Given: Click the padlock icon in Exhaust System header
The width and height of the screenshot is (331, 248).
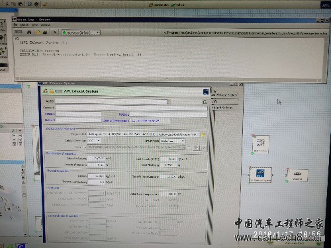Looking at the screenshot, I should click(x=51, y=91).
